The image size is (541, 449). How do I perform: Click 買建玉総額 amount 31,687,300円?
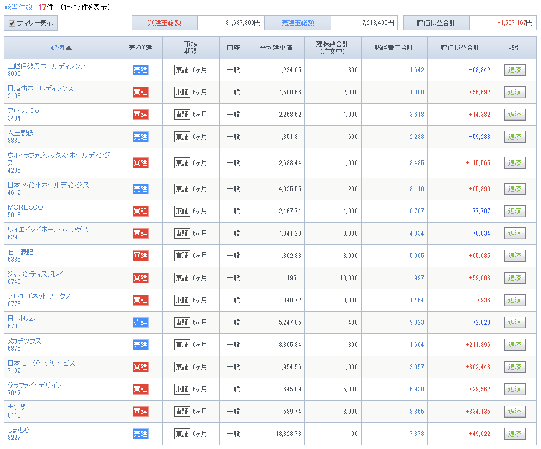point(243,23)
